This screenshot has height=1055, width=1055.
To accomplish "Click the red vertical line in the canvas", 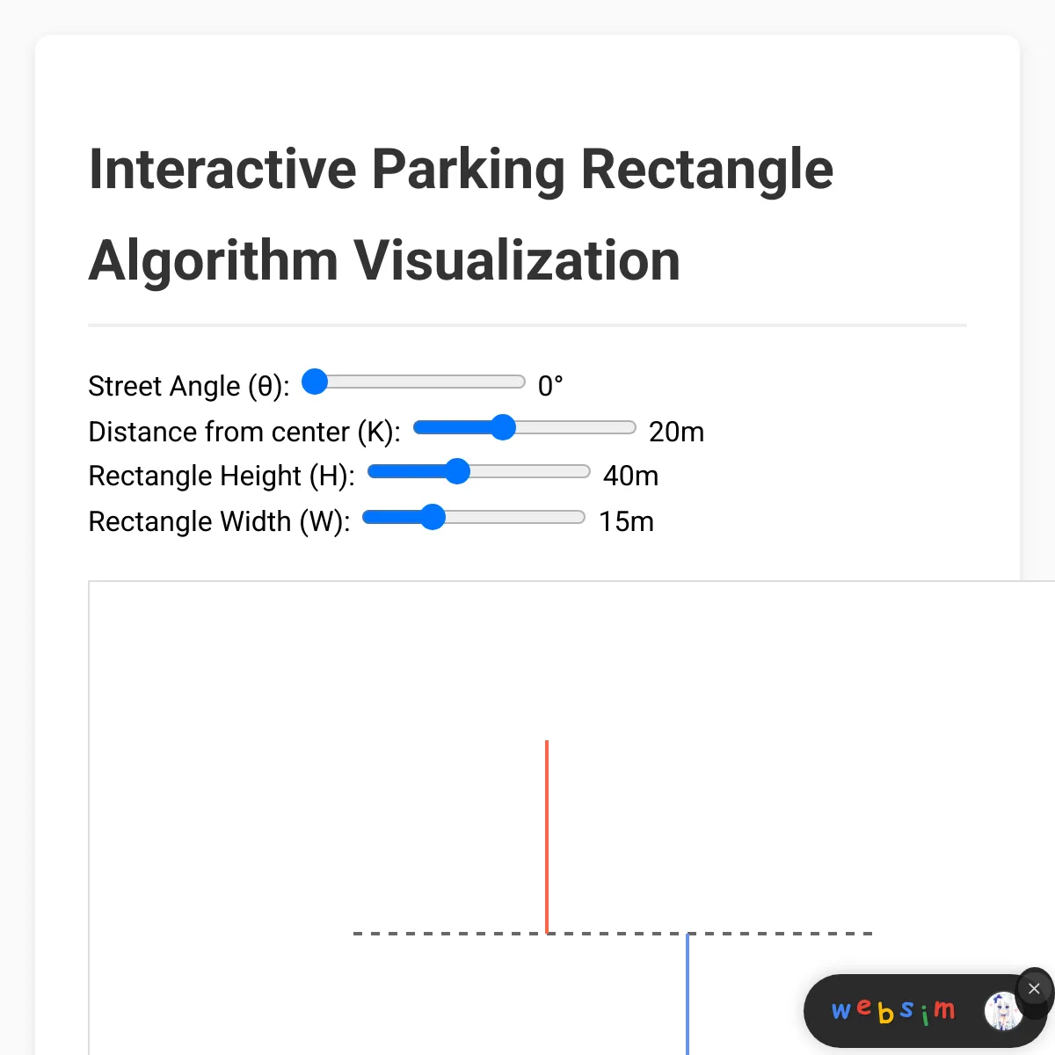I will (x=548, y=835).
